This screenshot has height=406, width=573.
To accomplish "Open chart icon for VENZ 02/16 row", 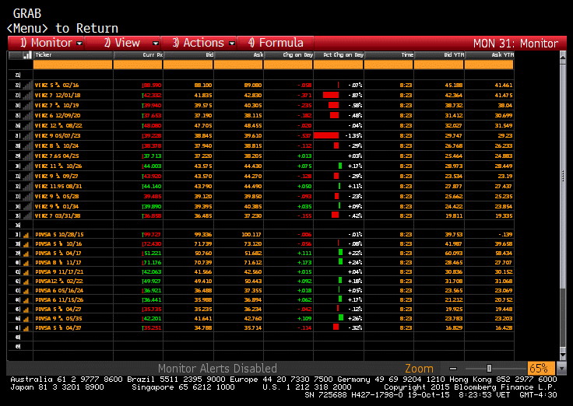I will click(27, 86).
